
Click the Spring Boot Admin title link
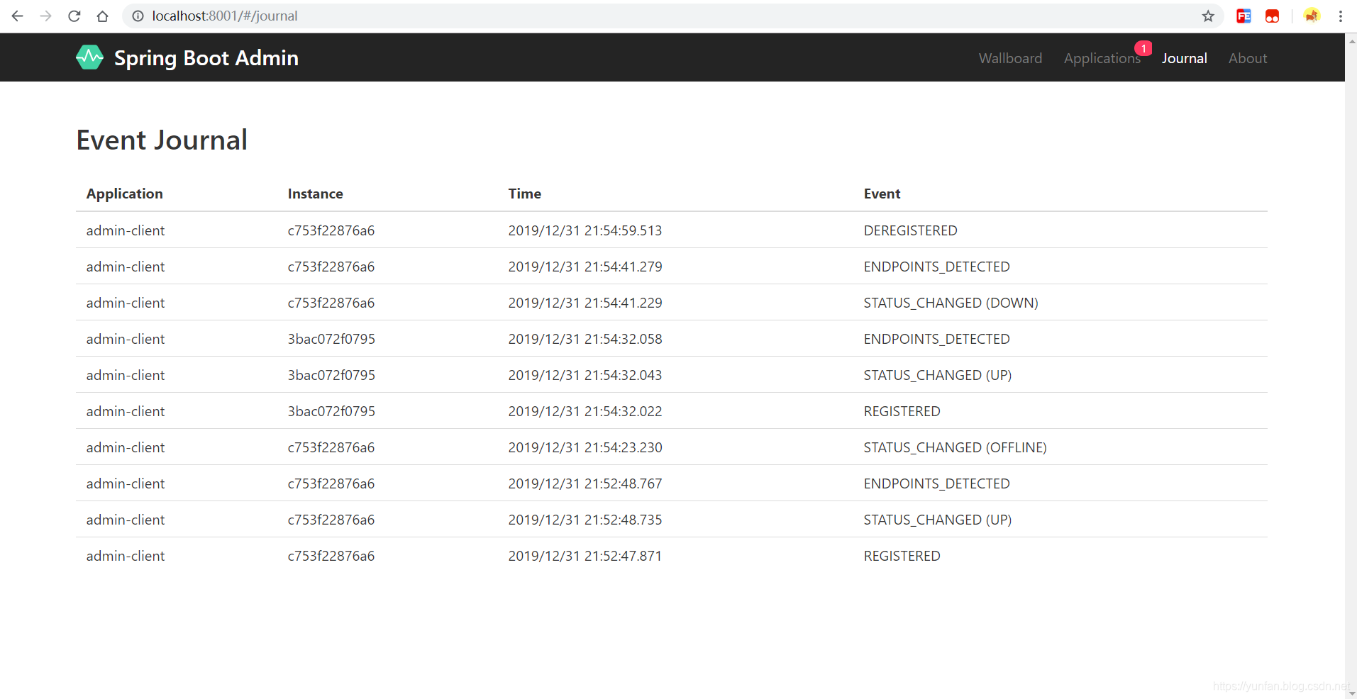pyautogui.click(x=206, y=58)
